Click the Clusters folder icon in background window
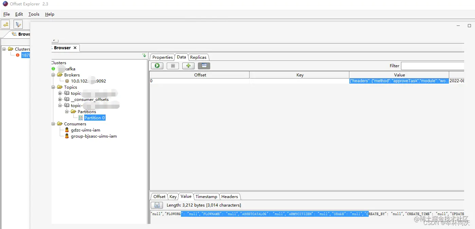 pyautogui.click(x=11, y=49)
